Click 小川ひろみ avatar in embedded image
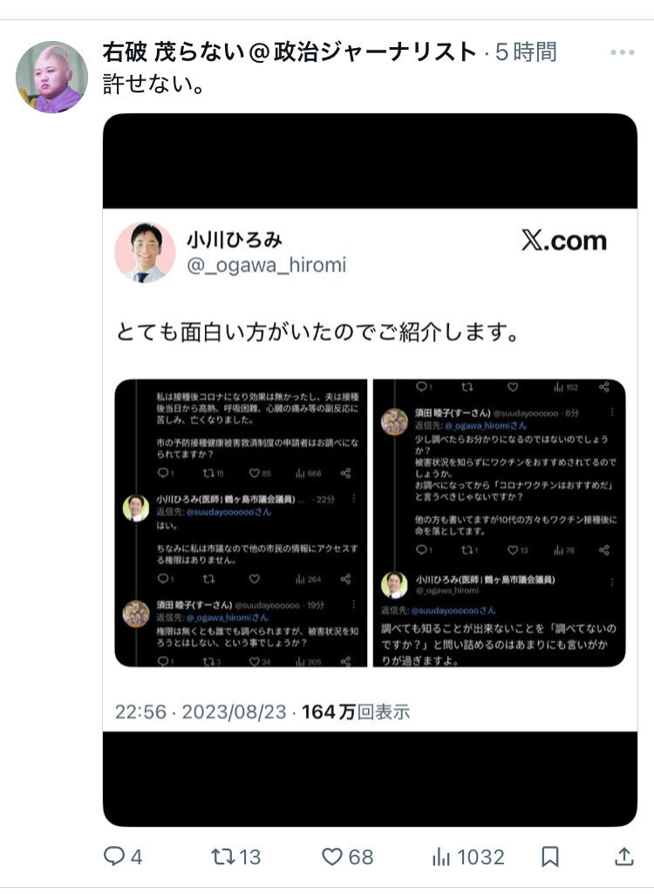The height and width of the screenshot is (894, 654). coord(145,252)
